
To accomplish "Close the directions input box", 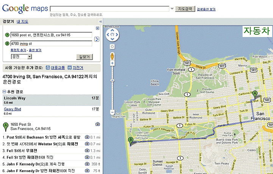I will (x=97, y=28).
